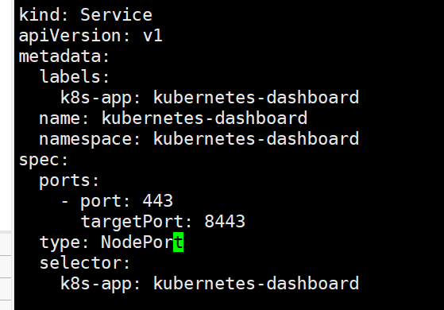Click the k8s-app key under selector
444x310 pixels.
pos(96,285)
